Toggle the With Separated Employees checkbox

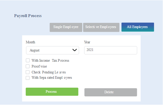click(28, 78)
